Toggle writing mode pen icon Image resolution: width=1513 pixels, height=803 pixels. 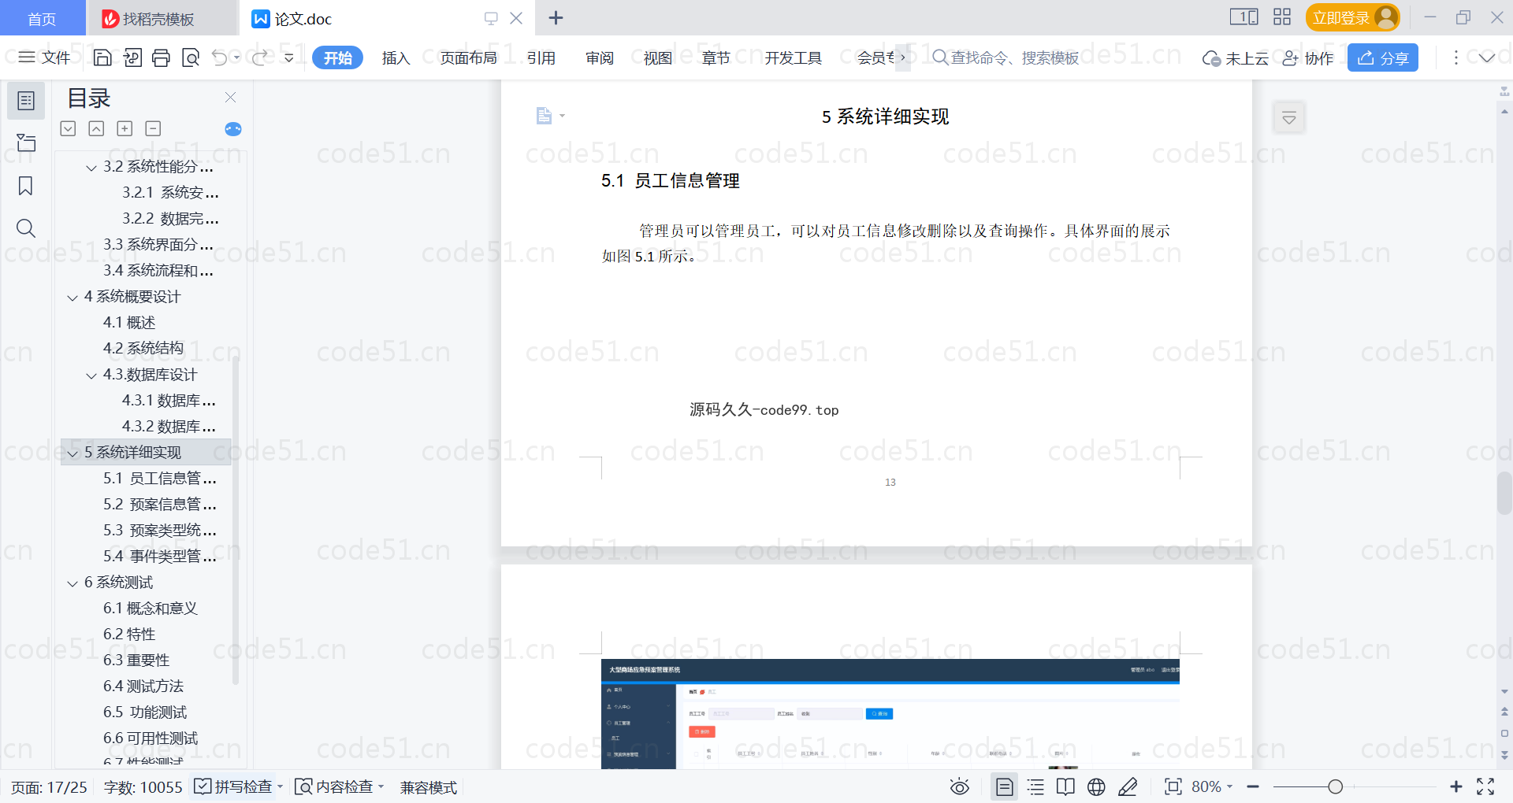click(1128, 786)
